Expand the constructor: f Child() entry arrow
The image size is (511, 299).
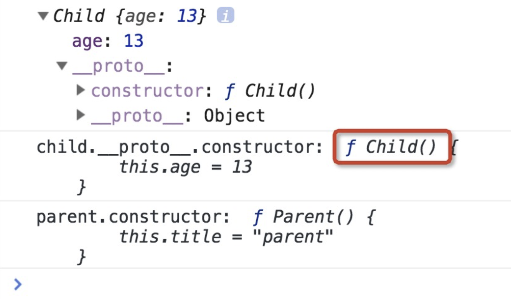click(81, 90)
